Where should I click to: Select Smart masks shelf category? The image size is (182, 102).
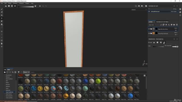click(9, 94)
